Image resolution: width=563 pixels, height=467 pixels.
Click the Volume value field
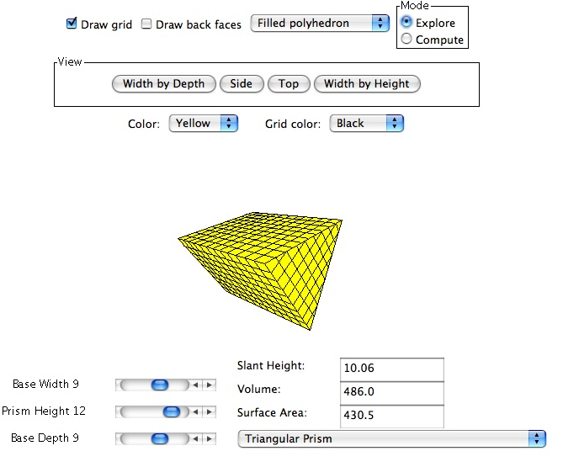point(391,391)
